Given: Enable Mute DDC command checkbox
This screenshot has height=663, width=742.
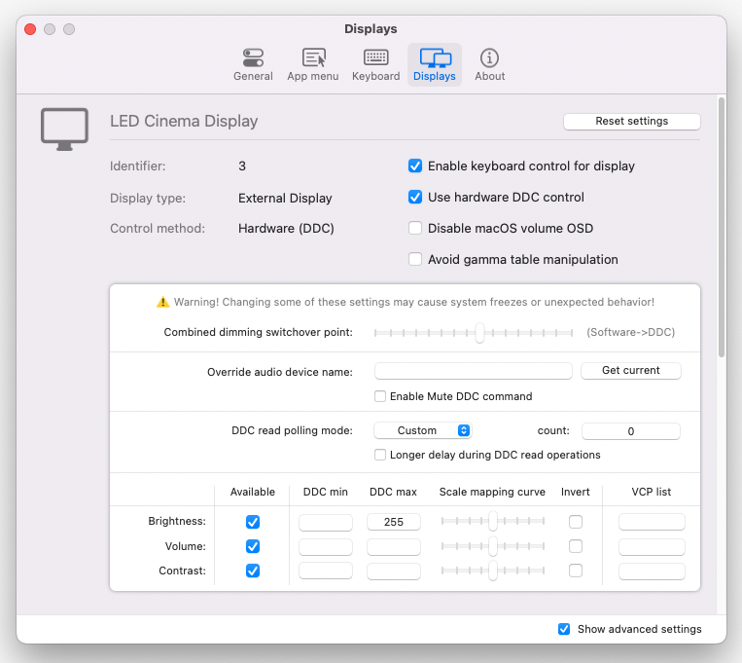Looking at the screenshot, I should coord(380,396).
